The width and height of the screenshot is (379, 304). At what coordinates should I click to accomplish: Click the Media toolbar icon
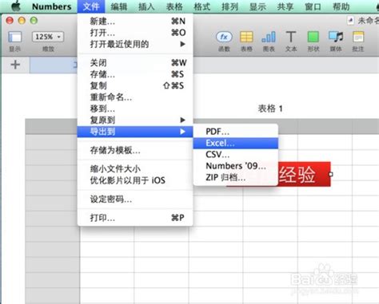click(336, 38)
